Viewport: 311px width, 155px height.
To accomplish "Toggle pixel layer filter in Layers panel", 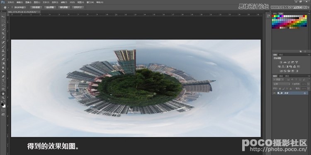I will pyautogui.click(x=288, y=80).
